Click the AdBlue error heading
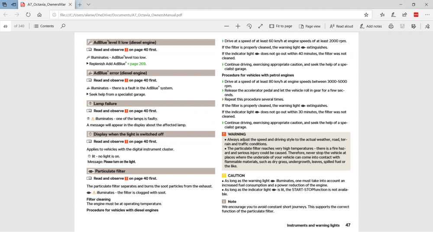 151,73
